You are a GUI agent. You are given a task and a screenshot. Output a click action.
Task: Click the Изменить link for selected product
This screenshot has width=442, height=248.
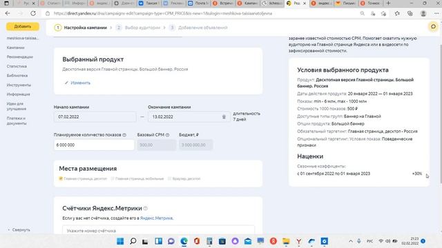tap(77, 83)
